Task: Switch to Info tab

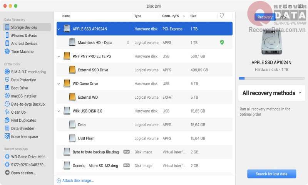Action: (x=283, y=17)
